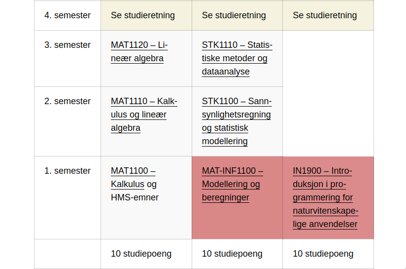Click the 'HMS-emner' text in first semester
406x269 pixels.
135,197
